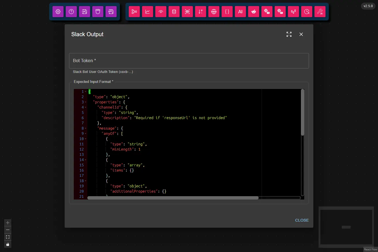Screen dimensions: 378x252
Task: Click the React Flow attribution link
Action: pyautogui.click(x=370, y=250)
